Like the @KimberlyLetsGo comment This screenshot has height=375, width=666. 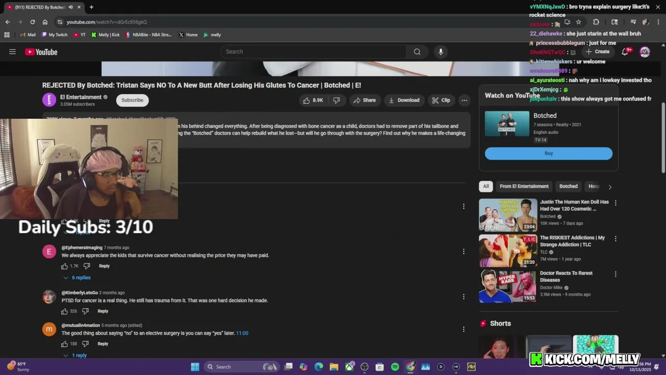click(x=65, y=311)
